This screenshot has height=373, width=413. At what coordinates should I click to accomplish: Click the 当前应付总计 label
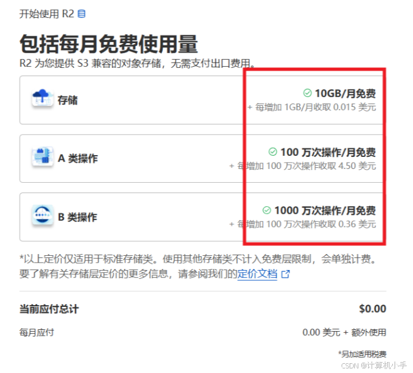click(x=49, y=309)
